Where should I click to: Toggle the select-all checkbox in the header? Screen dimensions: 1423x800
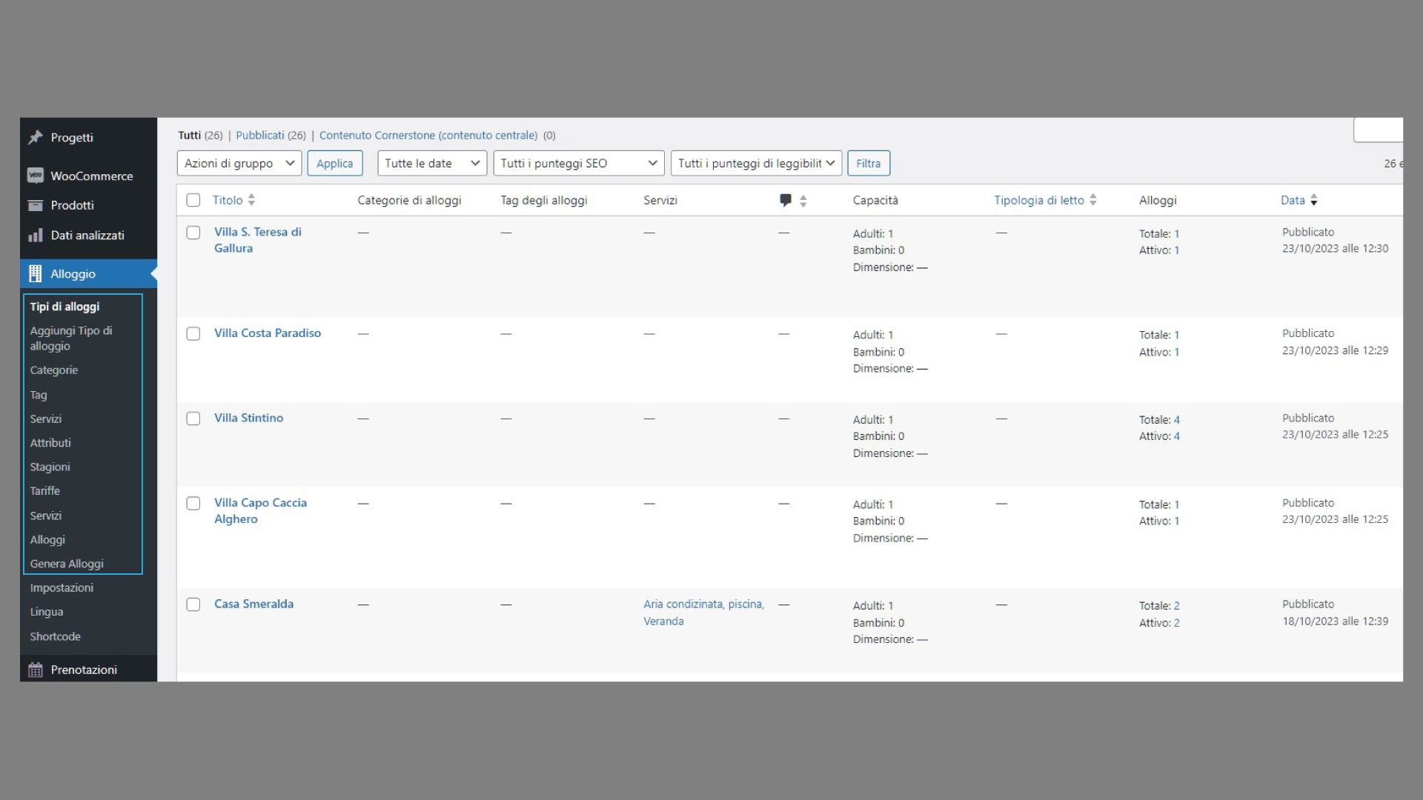point(193,200)
